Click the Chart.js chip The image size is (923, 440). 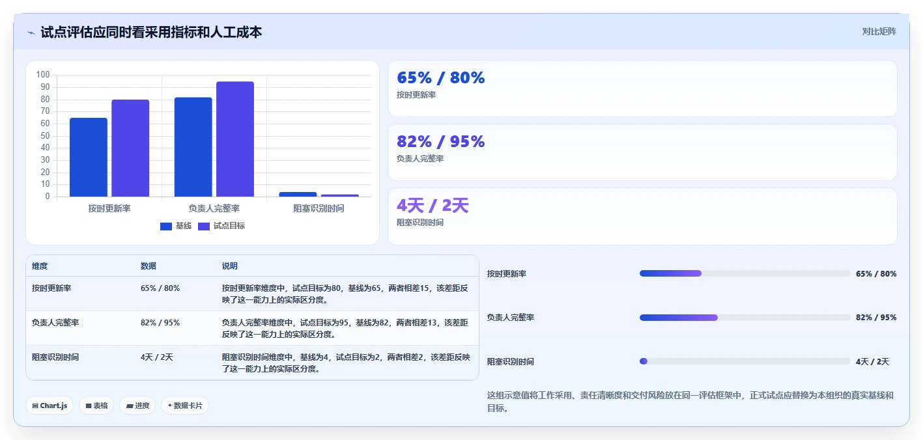click(50, 406)
